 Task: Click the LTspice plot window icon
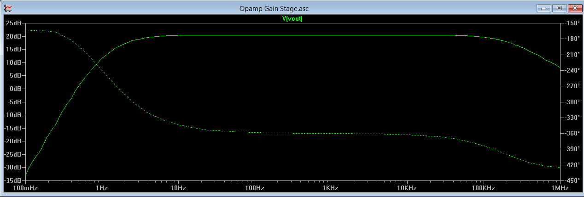coord(9,8)
